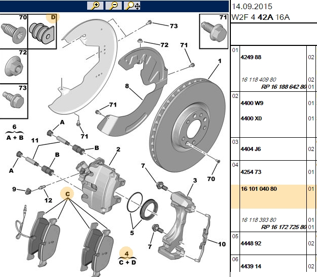317x277 pixels.
Task: Click the zoom out magnifier icon
Action: click(114, 6)
